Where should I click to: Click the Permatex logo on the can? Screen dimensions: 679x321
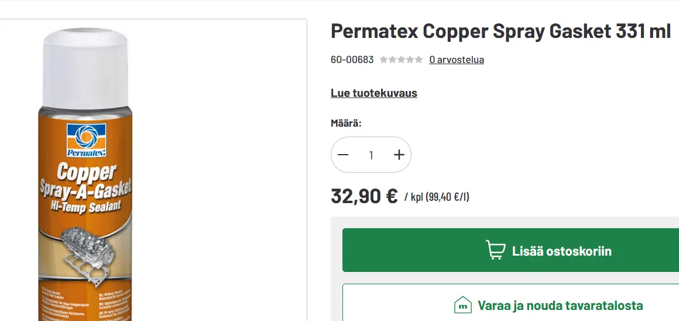86,140
